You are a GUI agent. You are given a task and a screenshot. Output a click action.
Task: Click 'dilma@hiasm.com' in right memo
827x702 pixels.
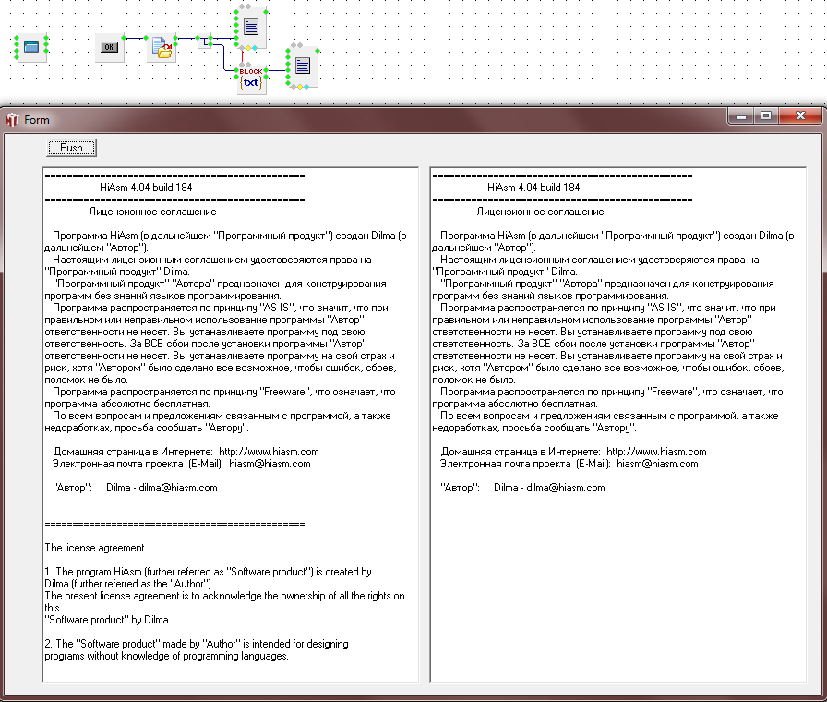[x=566, y=488]
